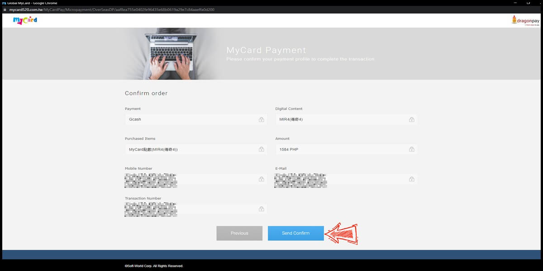543x271 pixels.
Task: Go back with the Previous button
Action: coord(239,233)
